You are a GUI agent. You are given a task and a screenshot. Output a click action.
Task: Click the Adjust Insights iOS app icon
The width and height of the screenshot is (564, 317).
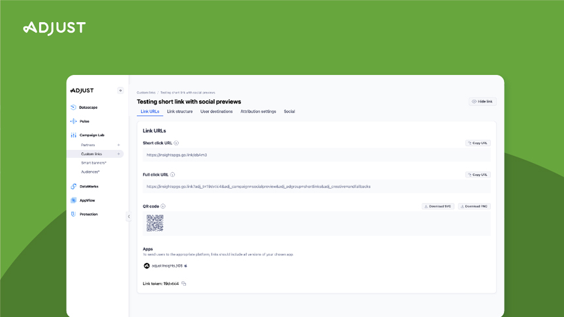146,266
